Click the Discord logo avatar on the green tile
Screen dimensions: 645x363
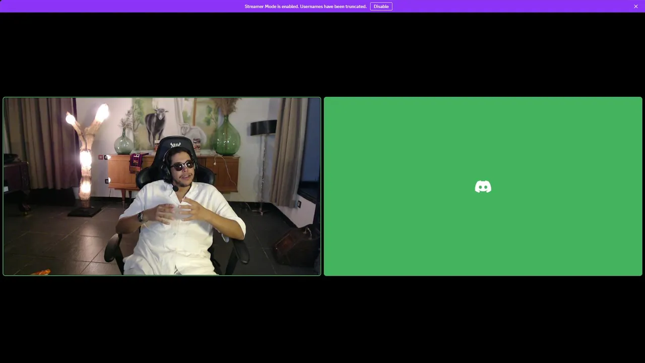tap(483, 187)
